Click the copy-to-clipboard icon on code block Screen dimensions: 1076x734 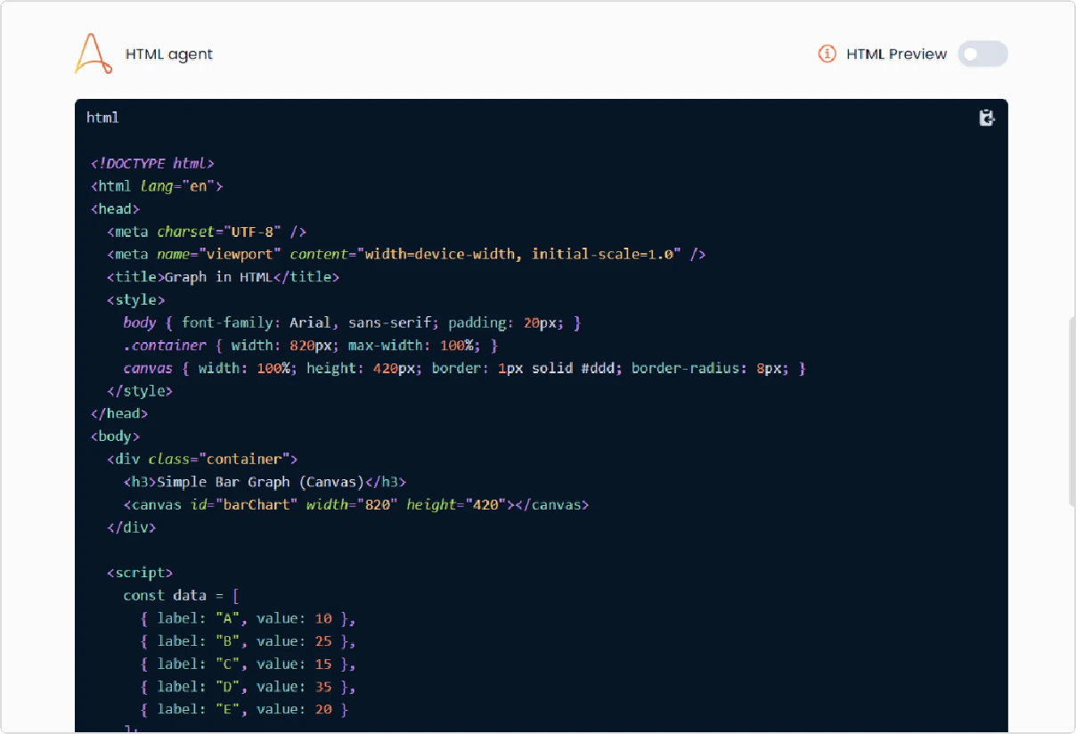click(986, 117)
